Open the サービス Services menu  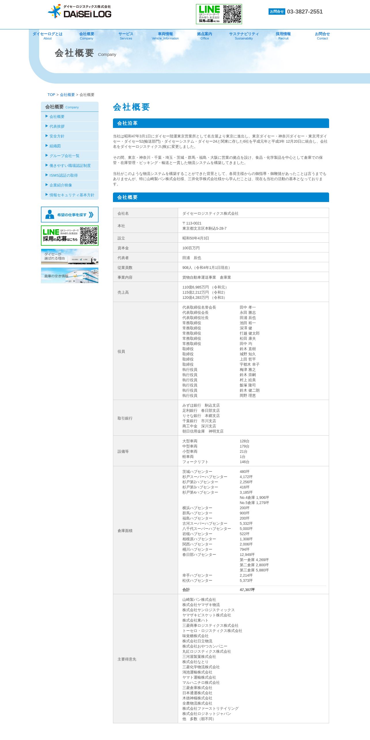click(x=126, y=36)
